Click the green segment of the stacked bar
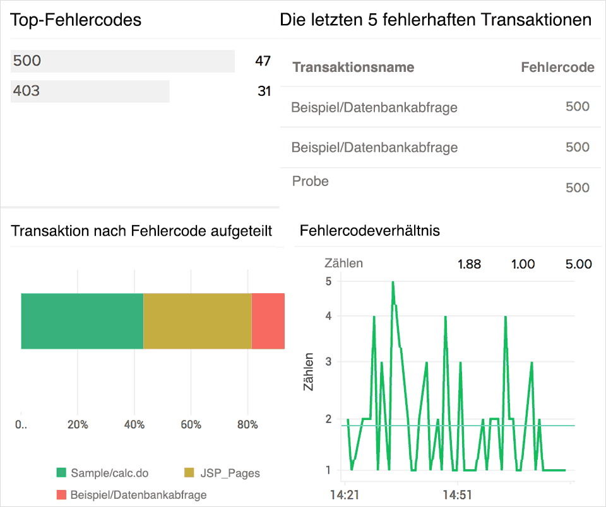Viewport: 606px width, 507px height. 82,320
